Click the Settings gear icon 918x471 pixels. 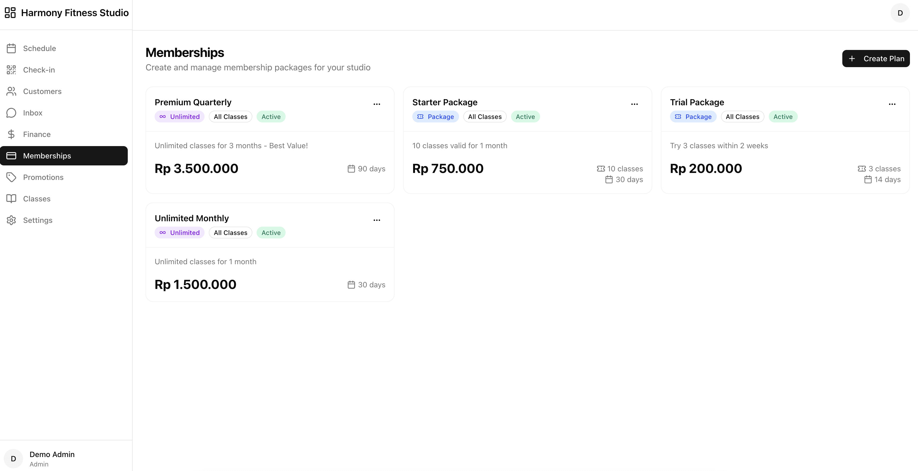point(11,220)
